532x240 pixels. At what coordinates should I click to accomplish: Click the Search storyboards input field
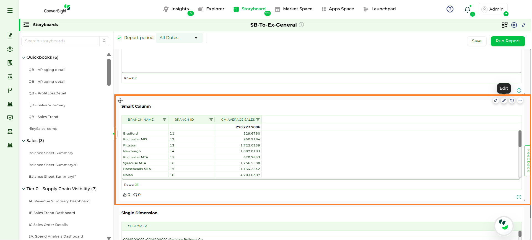(60, 41)
